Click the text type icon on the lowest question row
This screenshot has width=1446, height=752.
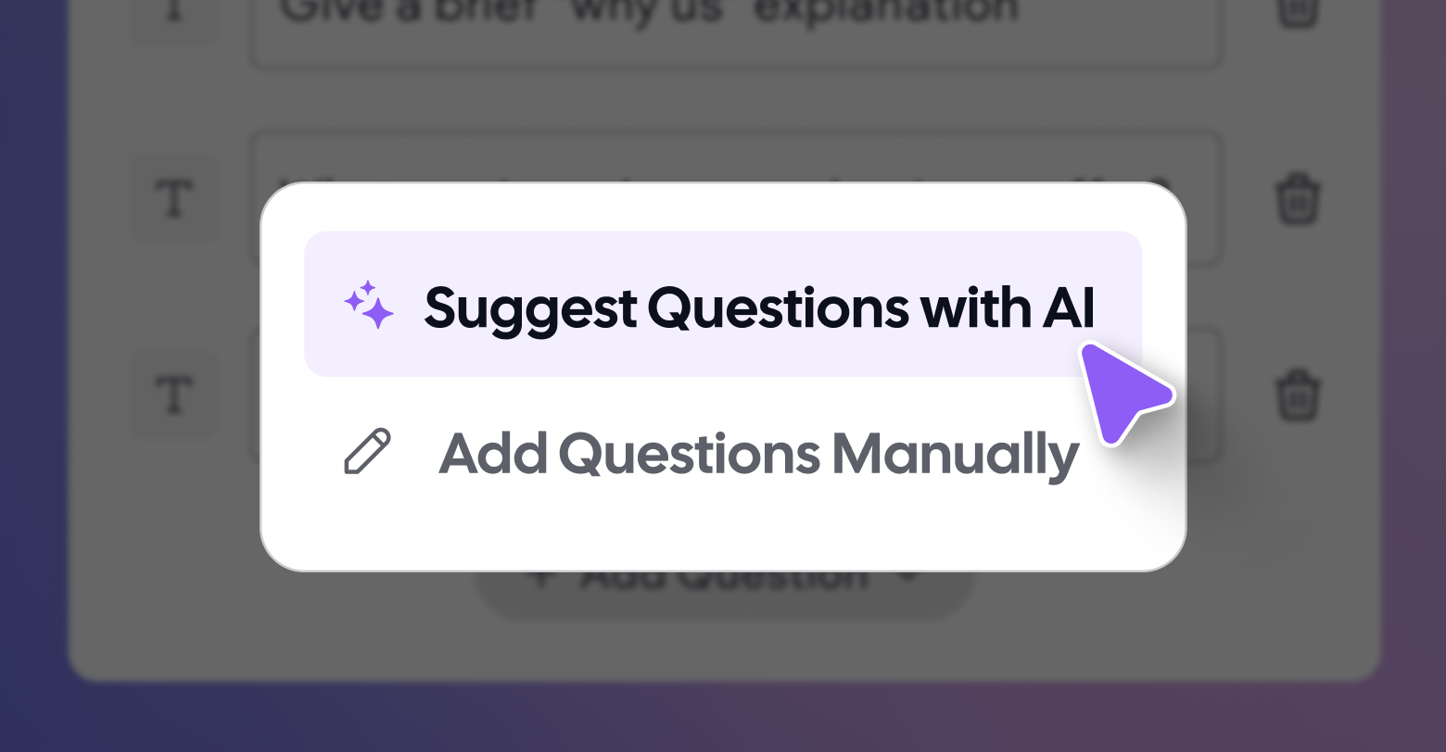(x=173, y=395)
